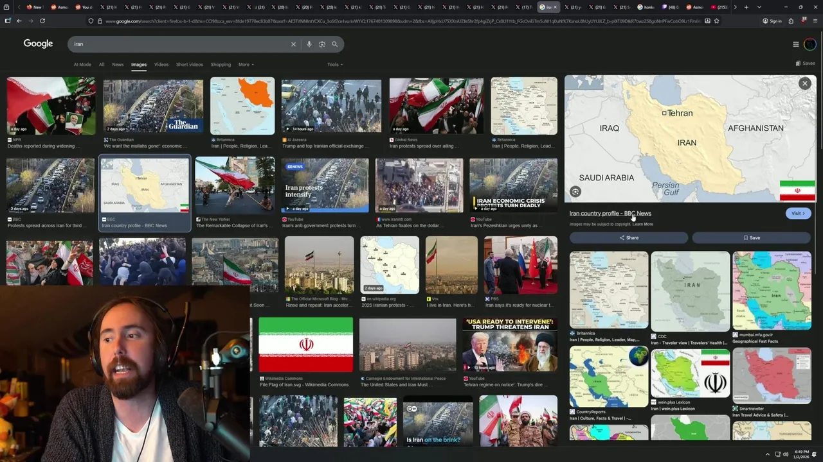Viewport: 823px width, 462px height.
Task: Open the NPR flag crowd thumbnail
Action: (51, 106)
